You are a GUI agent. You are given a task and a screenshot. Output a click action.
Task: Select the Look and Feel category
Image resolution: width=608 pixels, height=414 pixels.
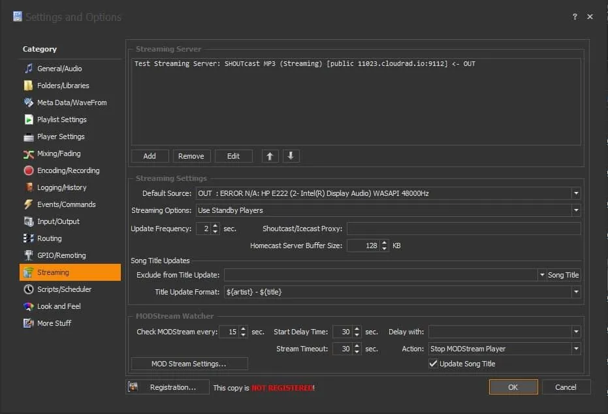pyautogui.click(x=59, y=306)
